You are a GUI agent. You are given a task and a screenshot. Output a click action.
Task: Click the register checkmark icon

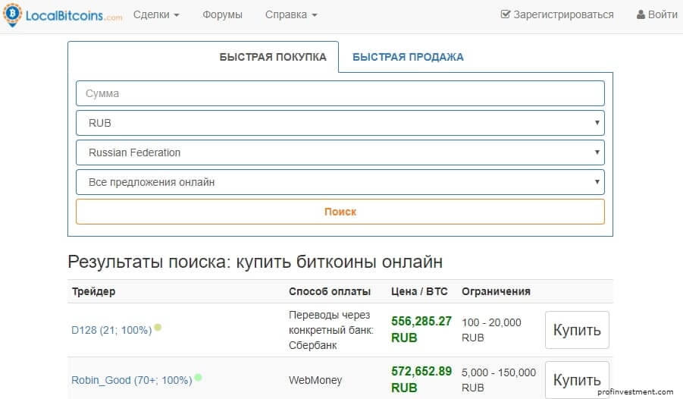point(506,14)
